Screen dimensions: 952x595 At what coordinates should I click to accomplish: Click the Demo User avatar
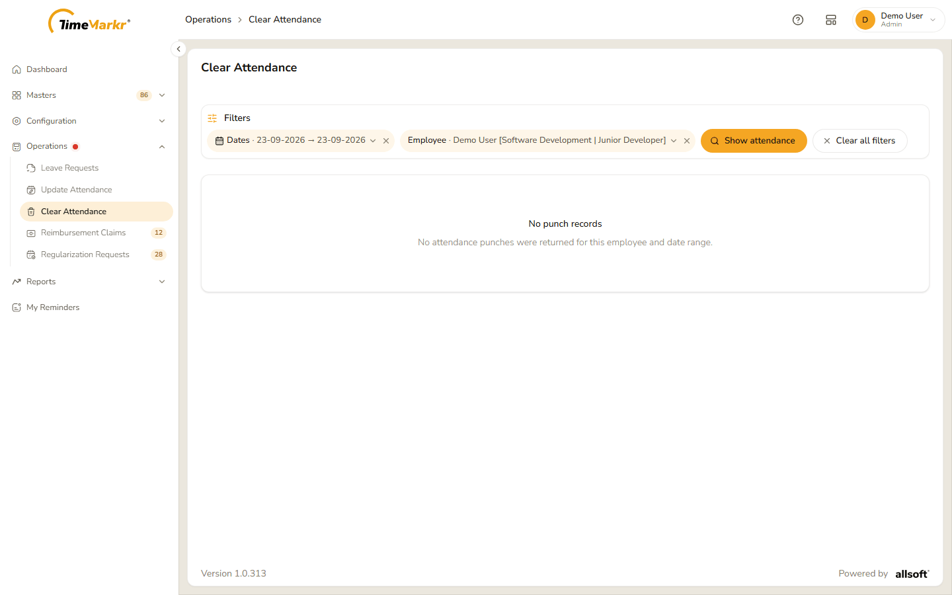865,20
